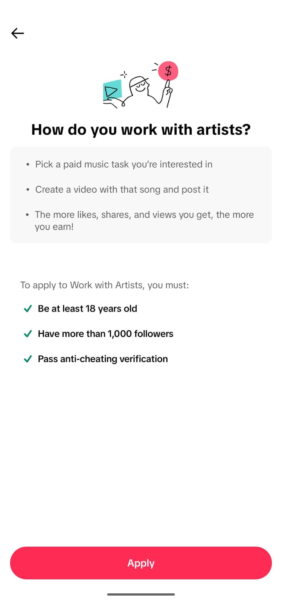This screenshot has height=602, width=282.
Task: Go back using the left arrow
Action: (x=18, y=33)
